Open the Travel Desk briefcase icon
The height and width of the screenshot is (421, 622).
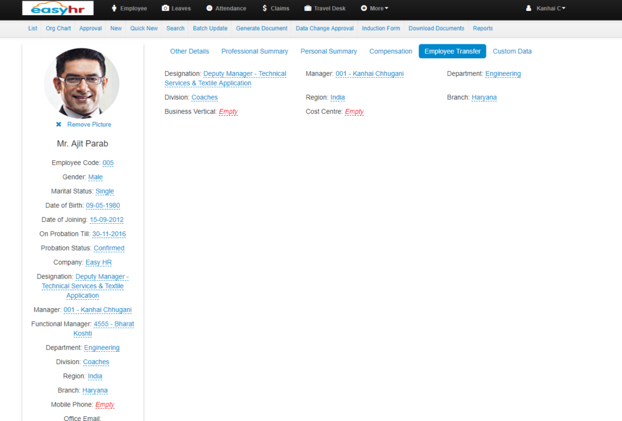(309, 8)
